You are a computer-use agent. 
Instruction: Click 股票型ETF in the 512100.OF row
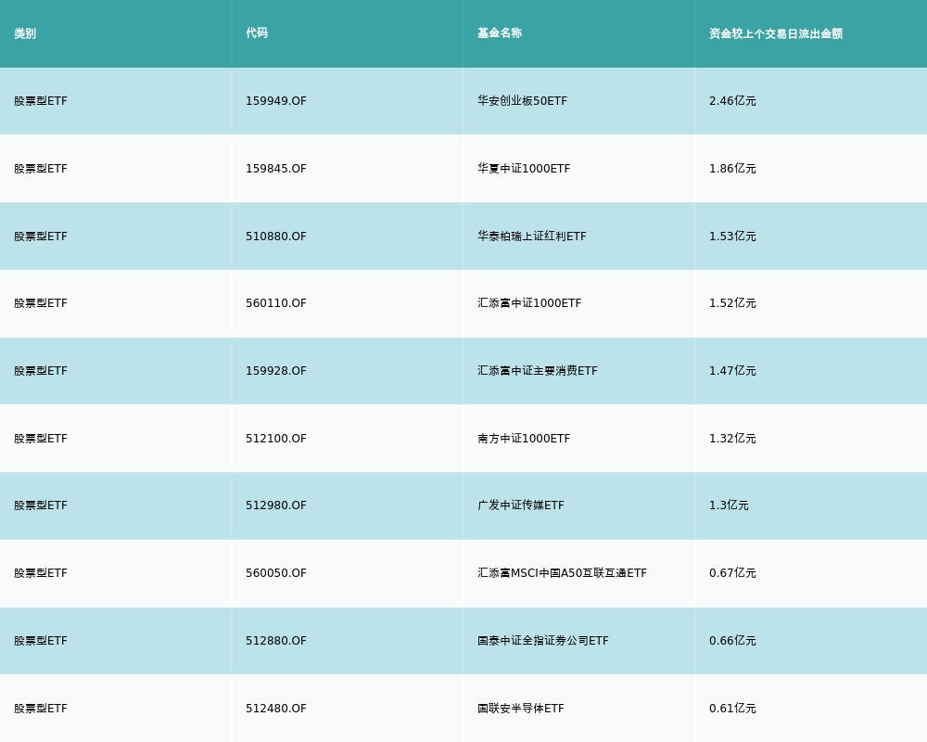point(41,439)
